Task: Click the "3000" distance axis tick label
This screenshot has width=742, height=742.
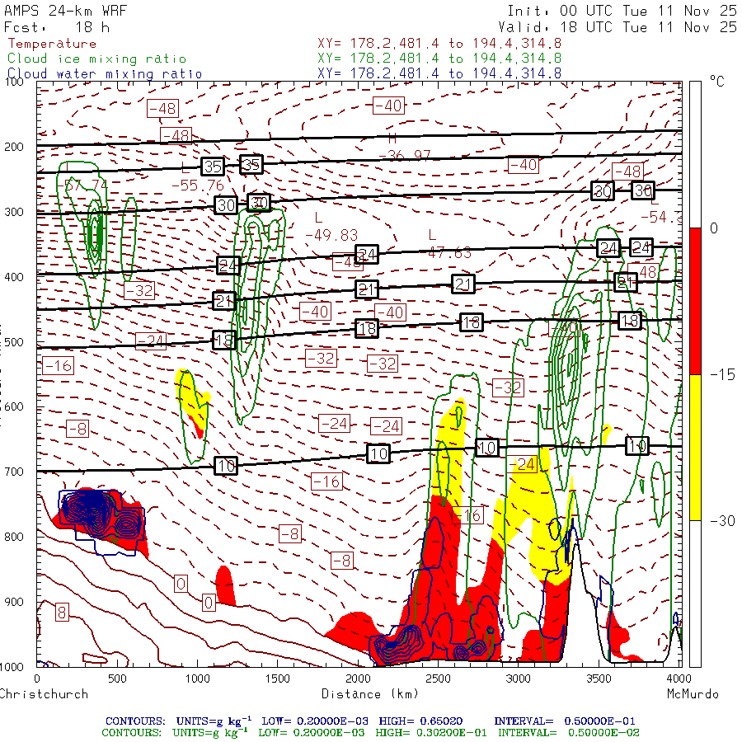Action: pos(519,679)
